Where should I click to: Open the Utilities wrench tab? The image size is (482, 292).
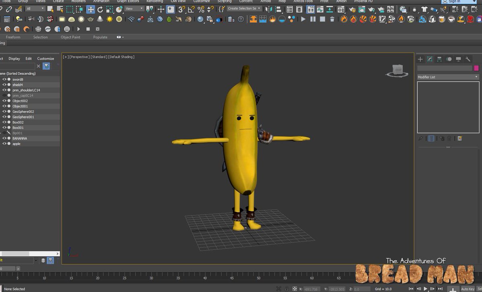(x=468, y=59)
